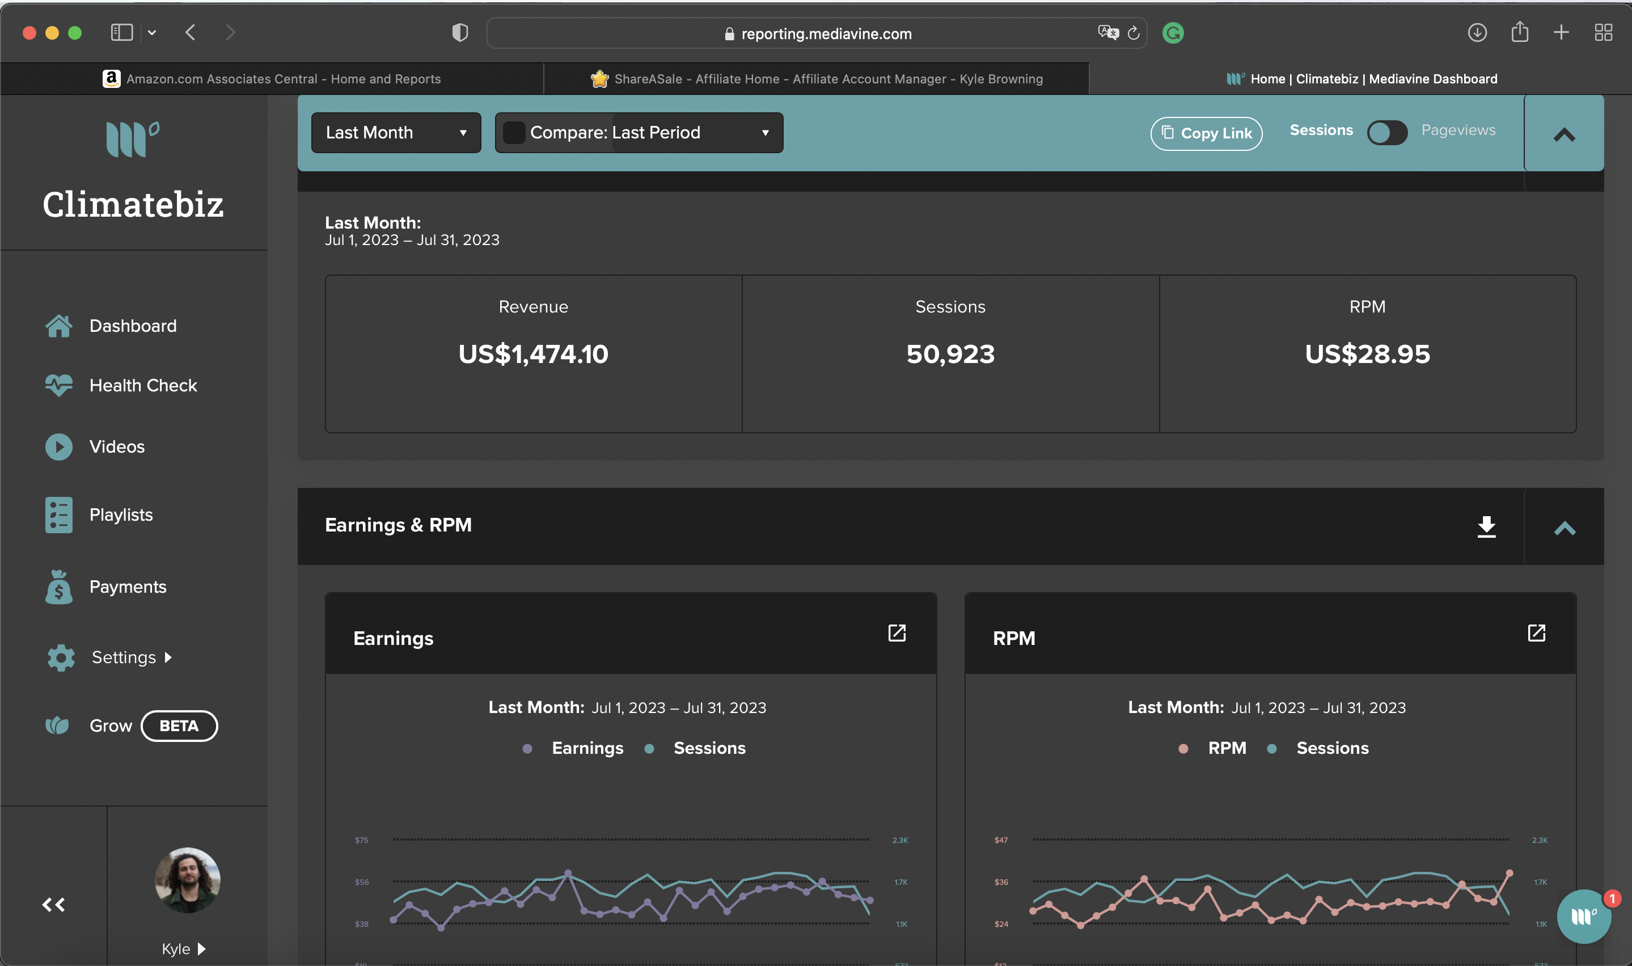
Task: Click the Copy Link button
Action: click(1207, 133)
